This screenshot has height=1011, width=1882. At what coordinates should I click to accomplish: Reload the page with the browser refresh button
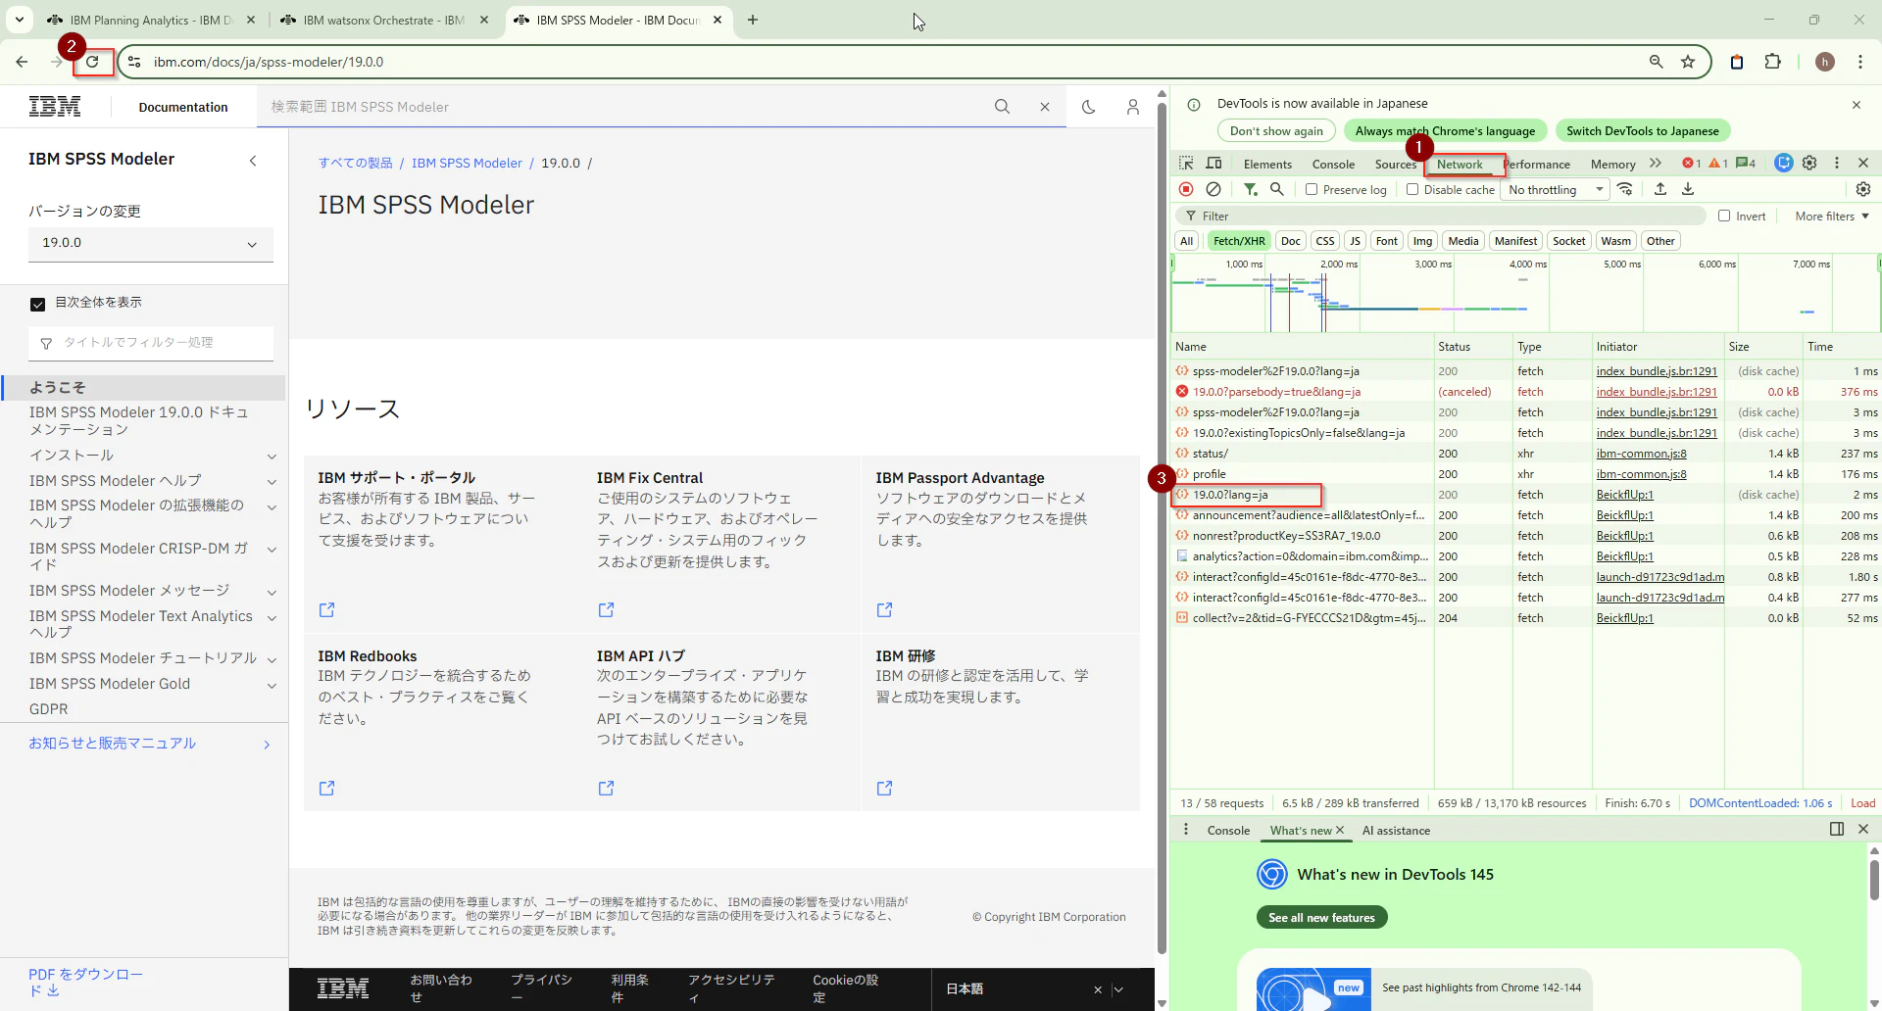92,62
